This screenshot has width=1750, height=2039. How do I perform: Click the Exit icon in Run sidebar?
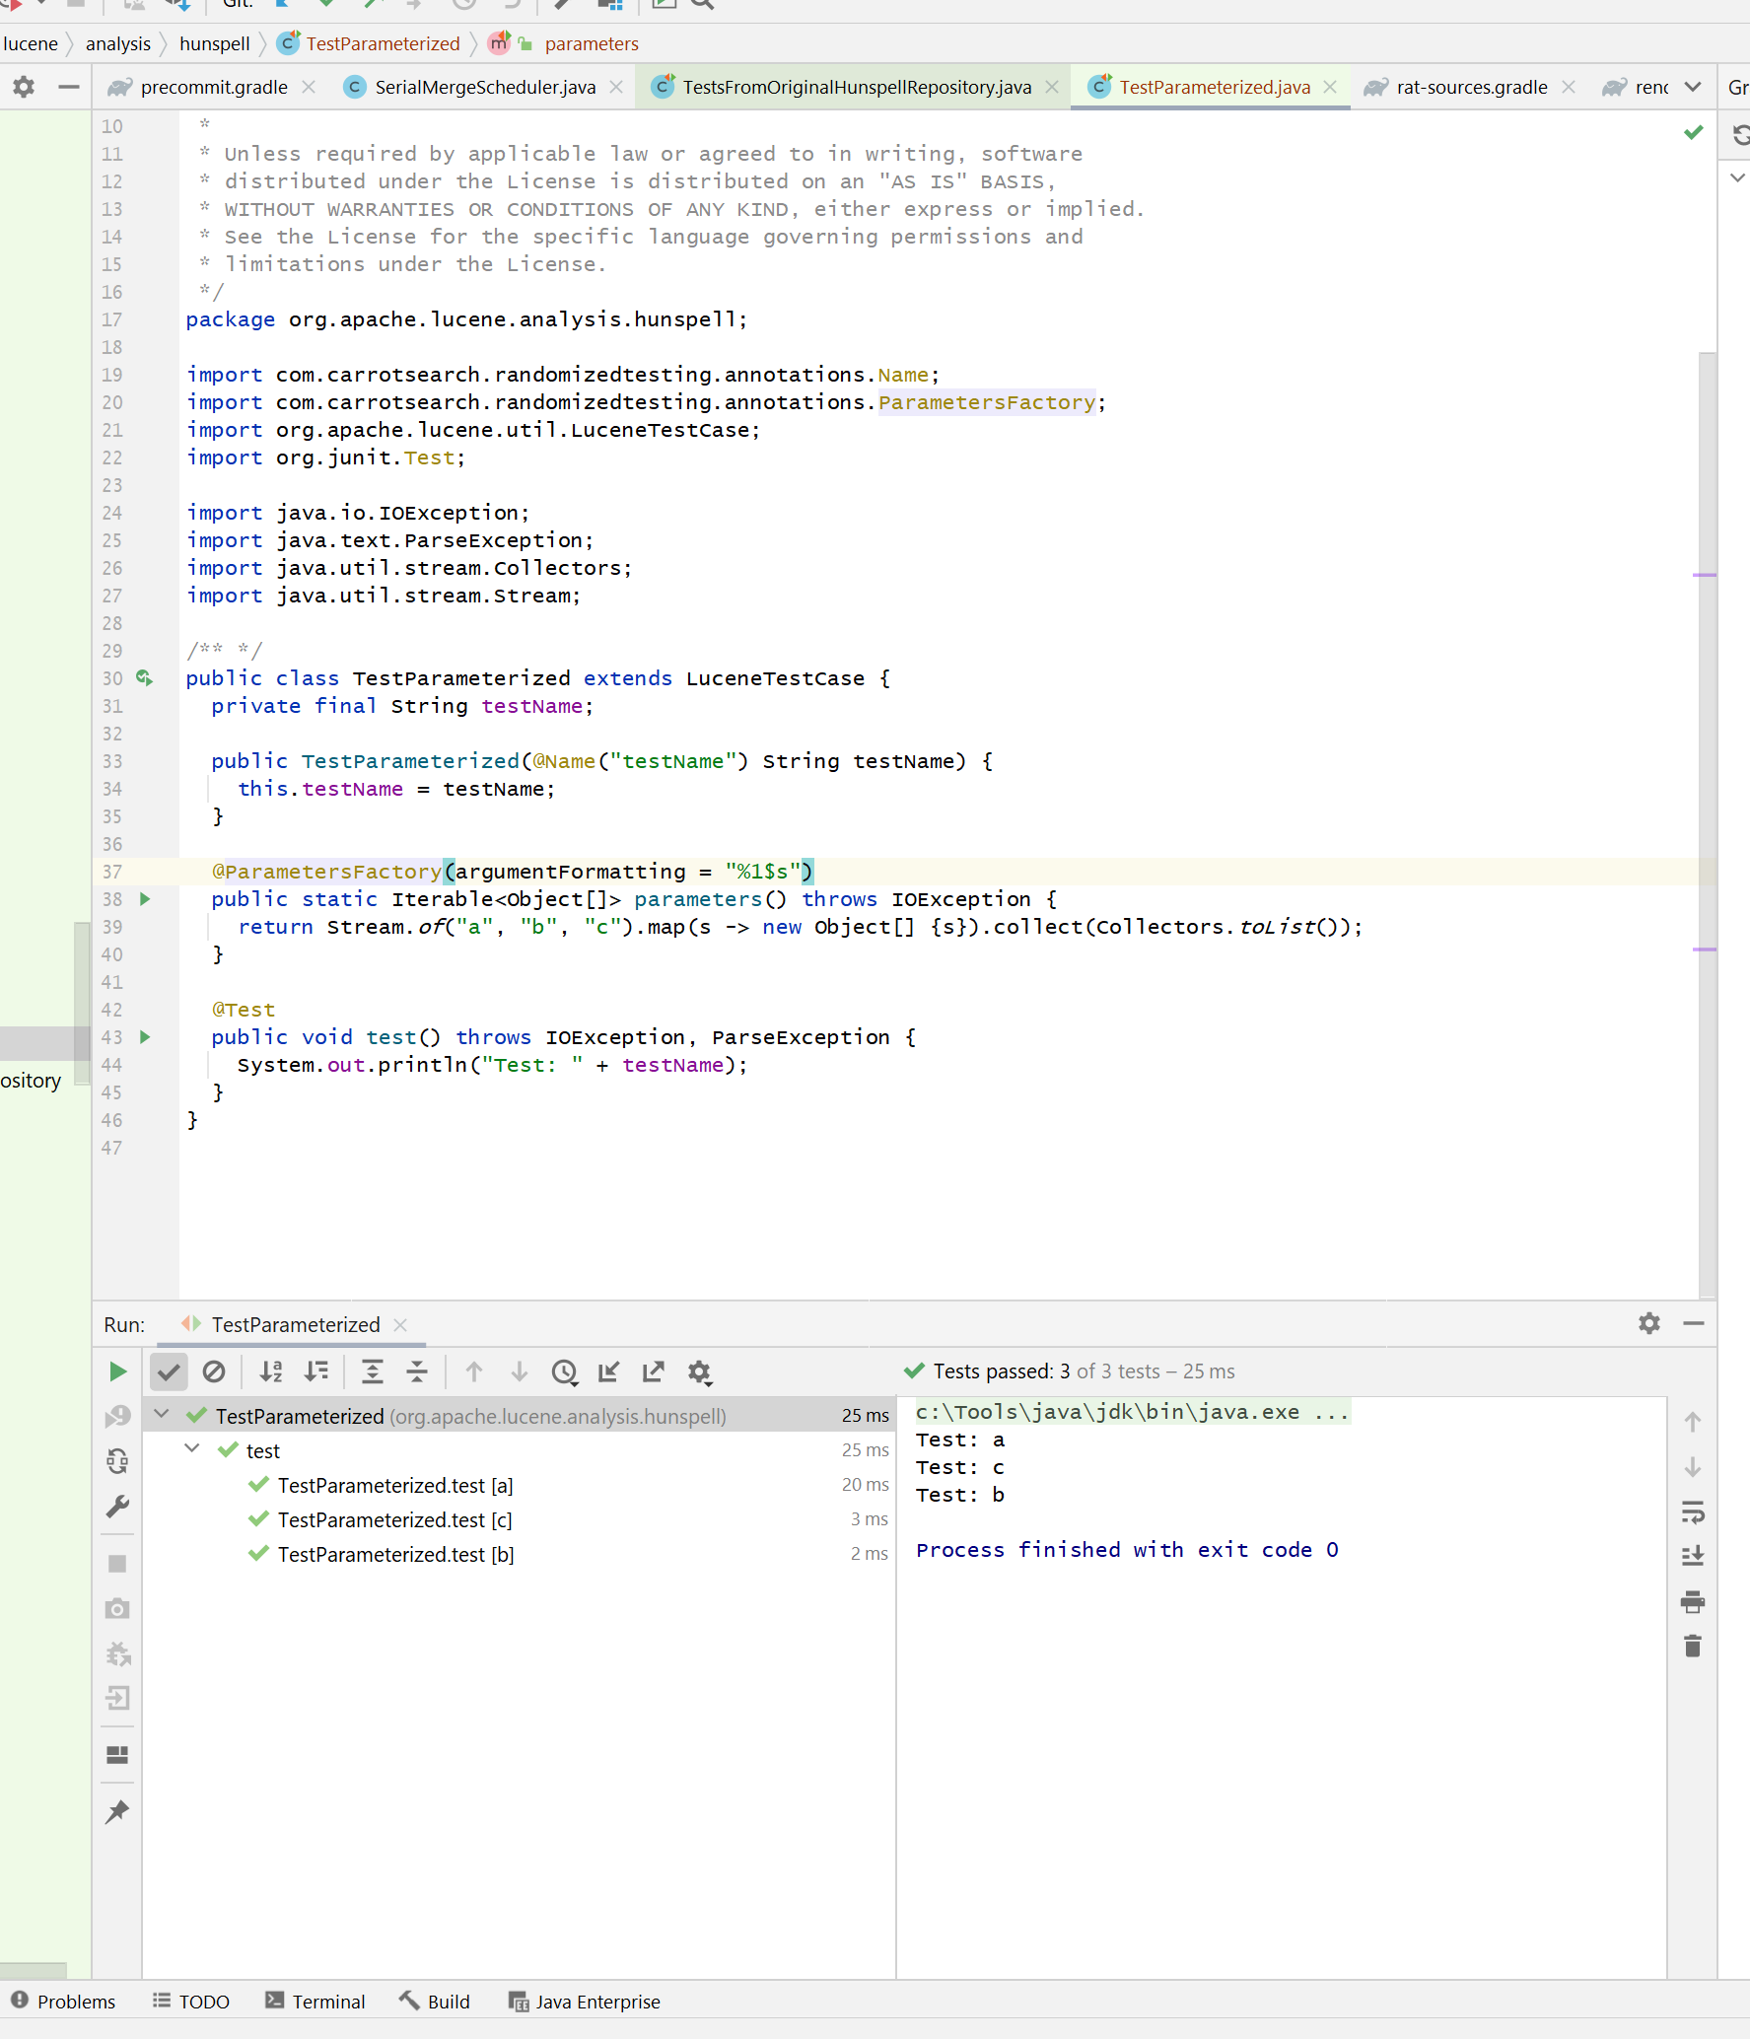(117, 1698)
